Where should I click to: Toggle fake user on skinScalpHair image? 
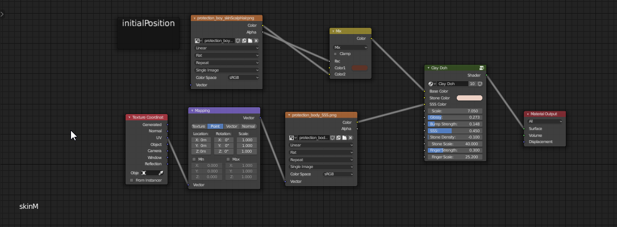point(238,40)
